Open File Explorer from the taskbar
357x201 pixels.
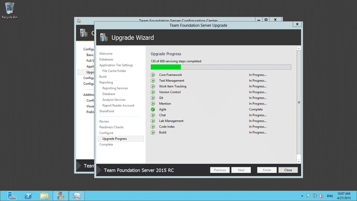click(44, 196)
